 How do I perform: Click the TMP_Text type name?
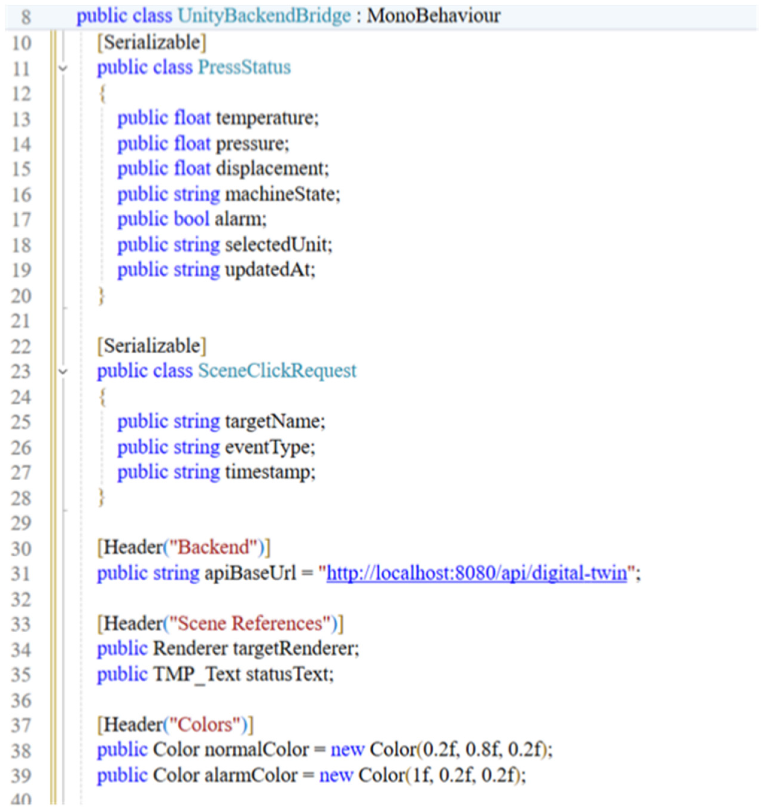click(x=197, y=674)
